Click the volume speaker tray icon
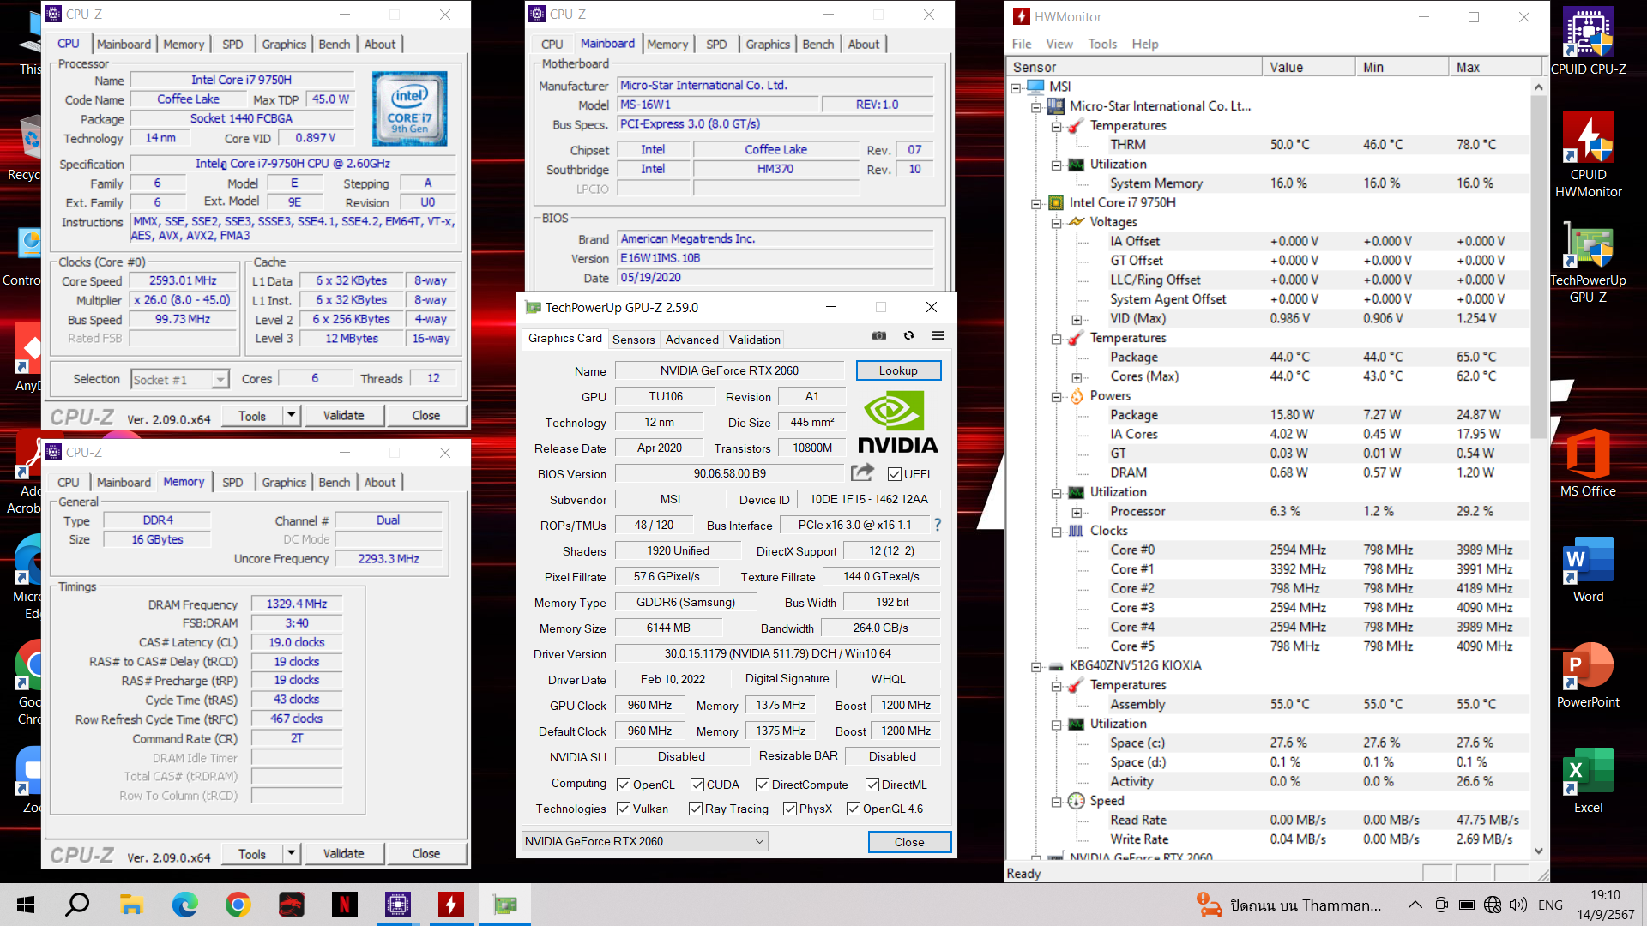The image size is (1647, 926). [1518, 905]
